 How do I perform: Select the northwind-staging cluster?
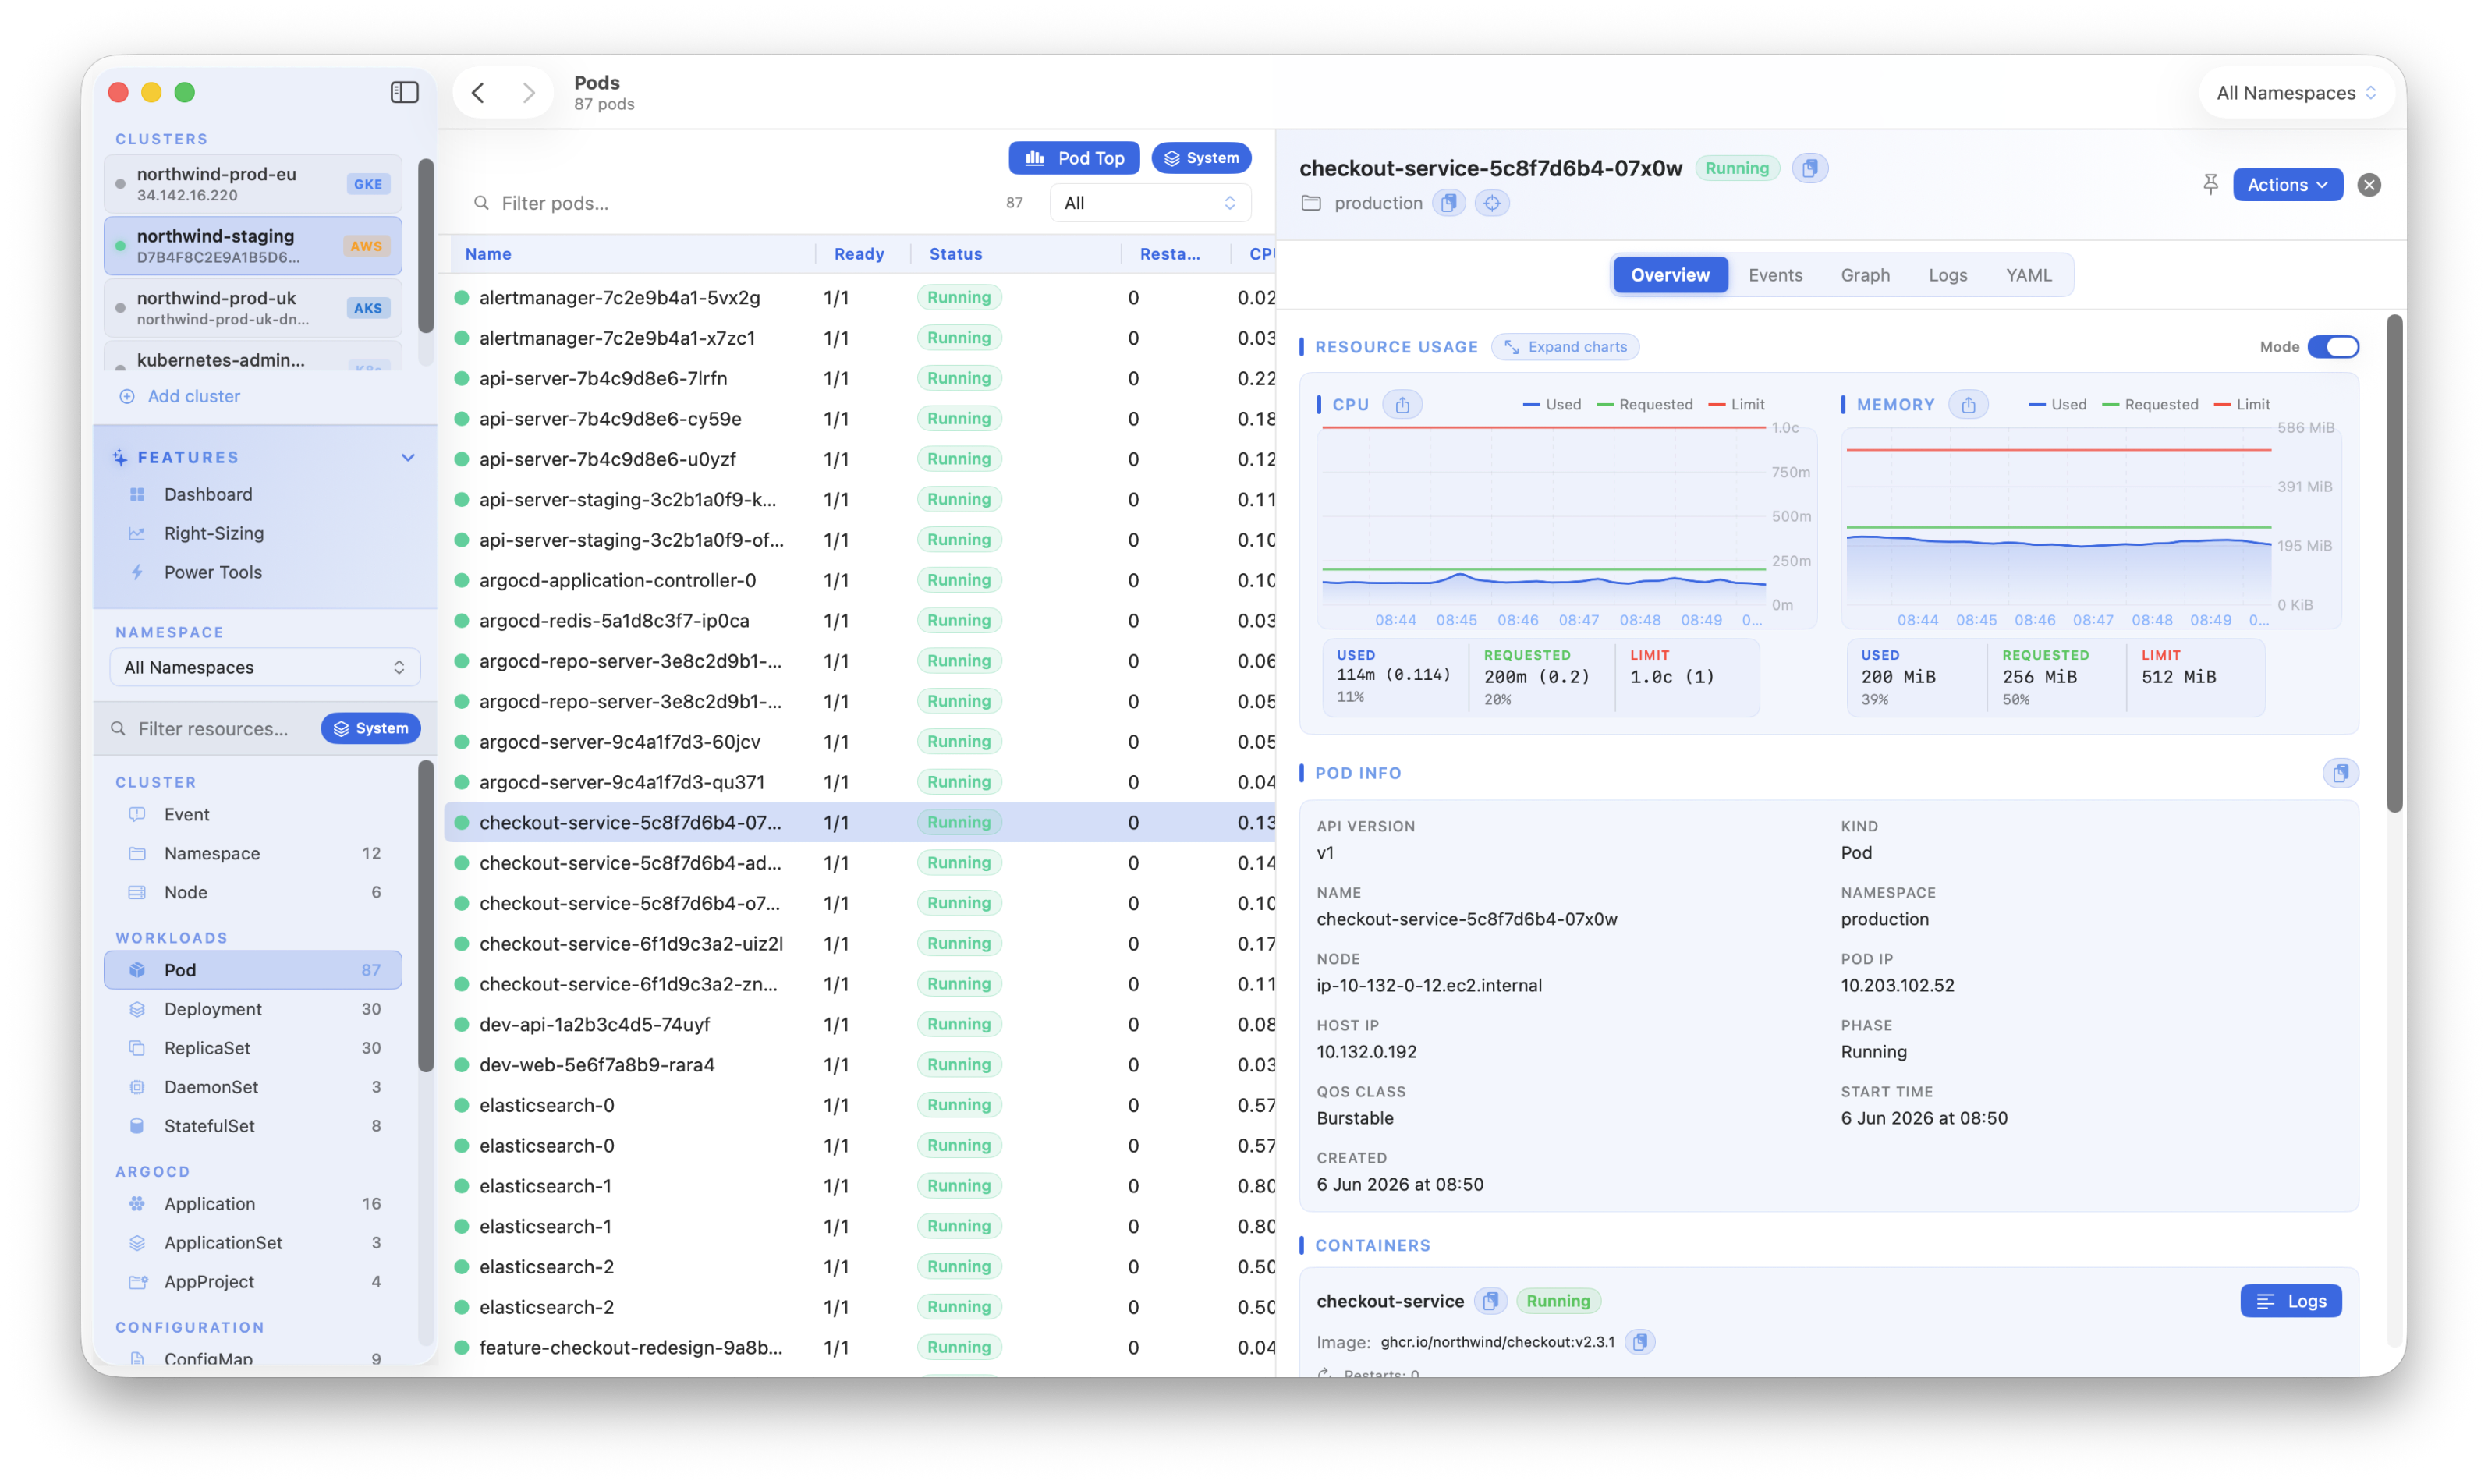(x=253, y=246)
